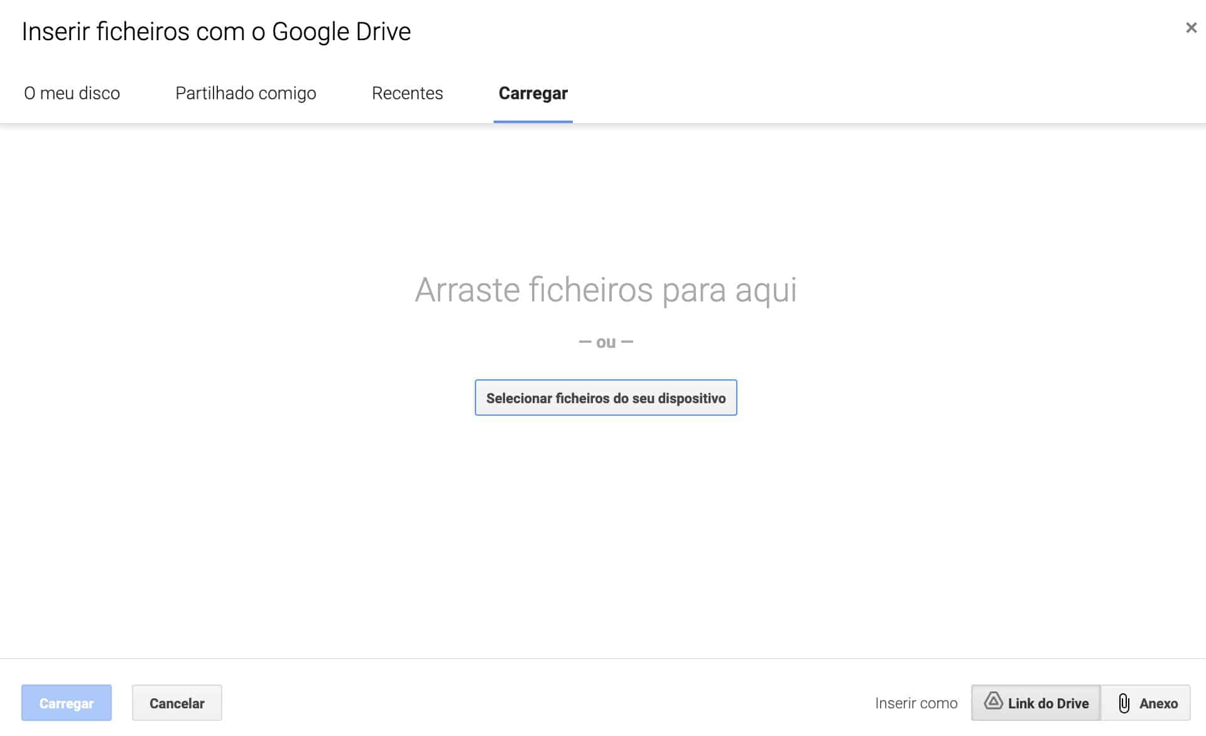Switch to the "Partilhado comigo" tab
This screenshot has width=1206, height=736.
coord(246,93)
